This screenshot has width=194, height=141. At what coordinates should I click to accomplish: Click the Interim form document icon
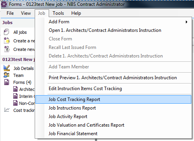coord(15,96)
